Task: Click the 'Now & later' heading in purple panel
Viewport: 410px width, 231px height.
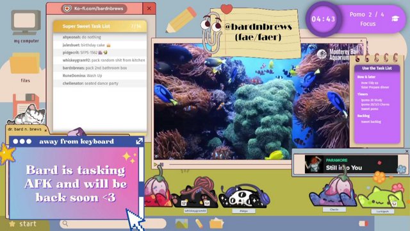Action: pos(366,77)
